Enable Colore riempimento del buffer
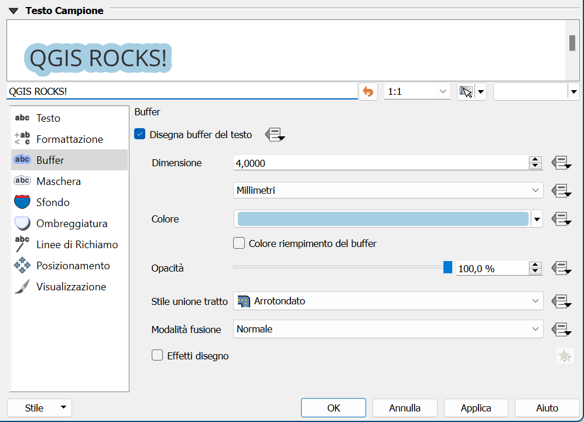Screen dimensions: 584x422 pyautogui.click(x=239, y=243)
